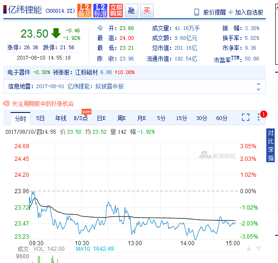Show next 信息地雷 news item arrow
Screen dimensions: 278x263
coord(258,90)
